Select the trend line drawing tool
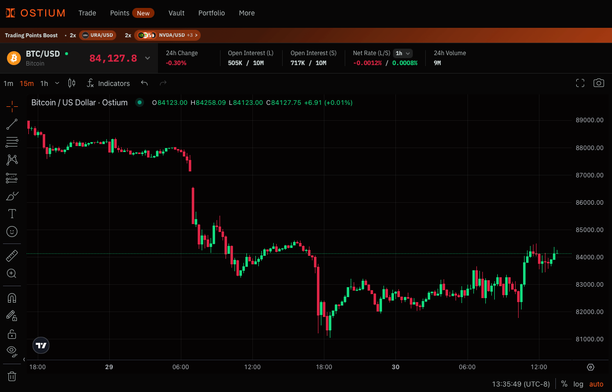 click(12, 124)
